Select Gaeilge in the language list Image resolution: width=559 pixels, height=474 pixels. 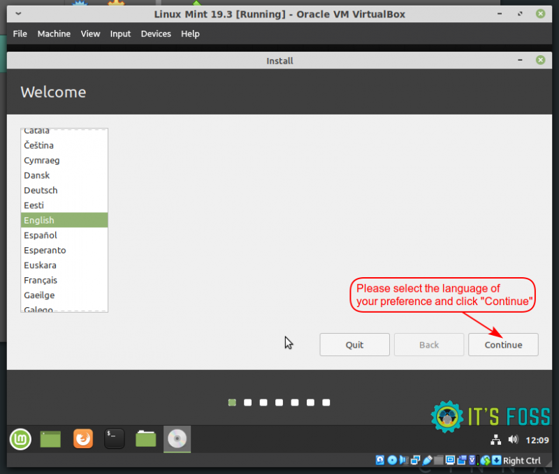coord(64,295)
